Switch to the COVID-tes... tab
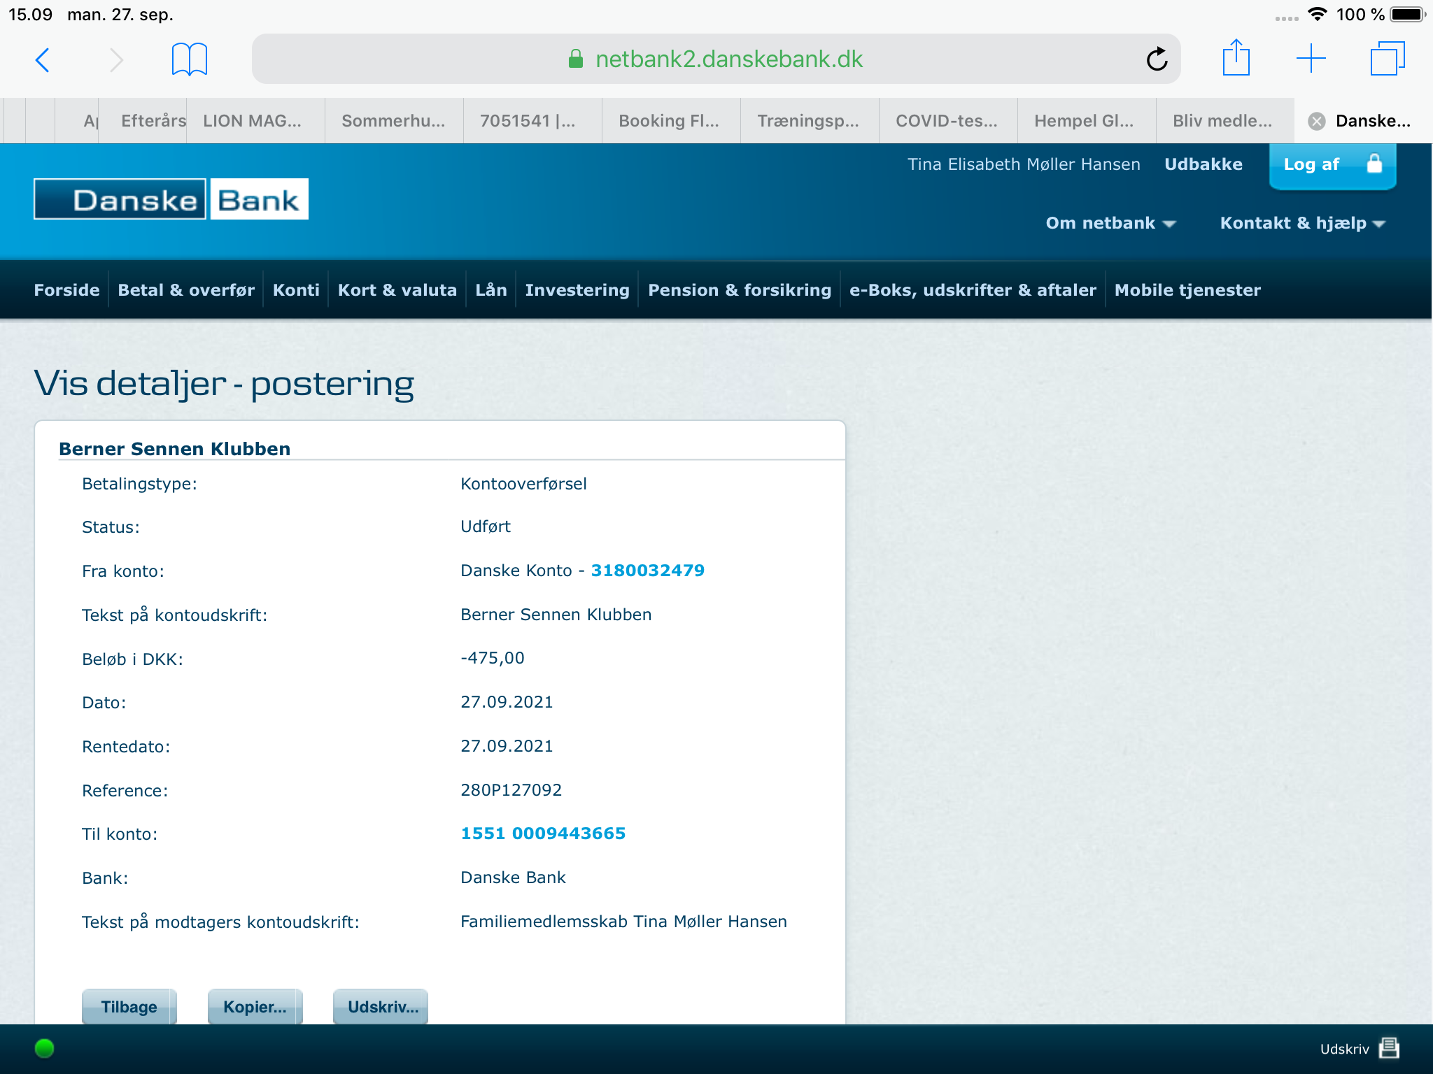Screen dimensions: 1433x1074 (948, 121)
